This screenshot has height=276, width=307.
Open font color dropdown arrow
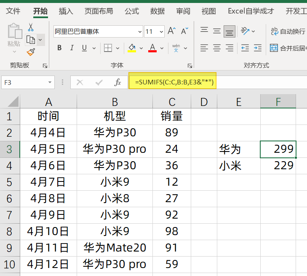click(162, 48)
